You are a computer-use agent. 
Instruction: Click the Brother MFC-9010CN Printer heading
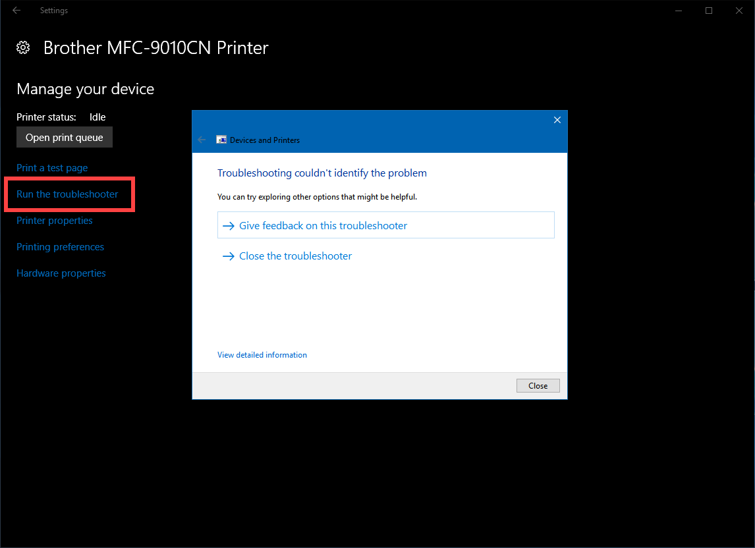coord(155,48)
